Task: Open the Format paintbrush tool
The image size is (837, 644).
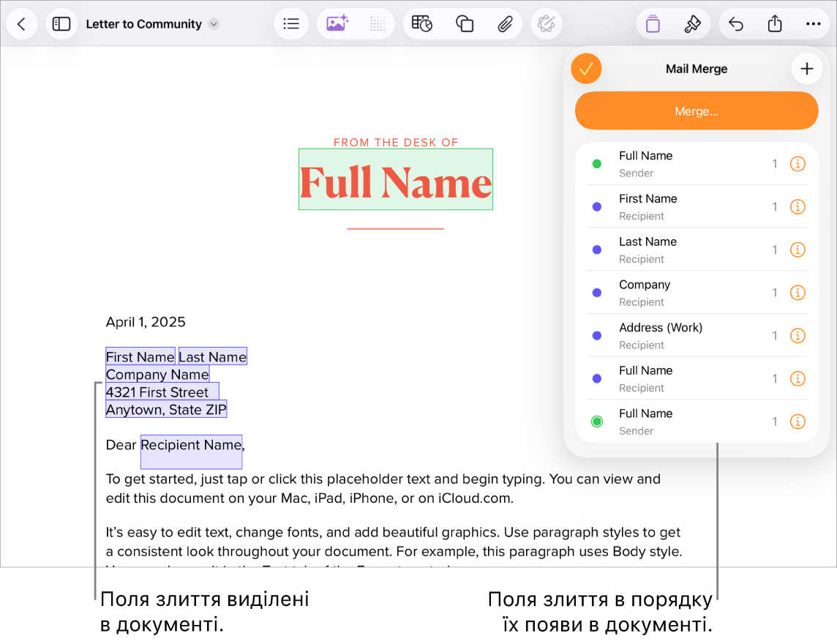Action: point(692,24)
